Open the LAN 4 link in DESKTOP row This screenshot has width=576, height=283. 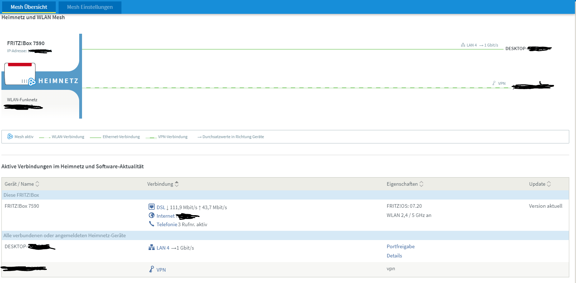163,248
